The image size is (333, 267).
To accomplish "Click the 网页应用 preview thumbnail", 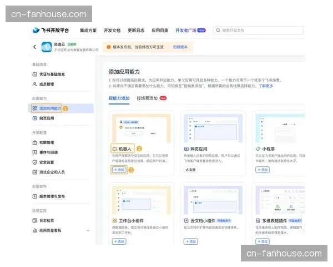I will tap(213, 128).
